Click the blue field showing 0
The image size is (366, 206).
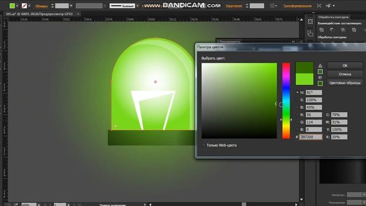[314, 129]
